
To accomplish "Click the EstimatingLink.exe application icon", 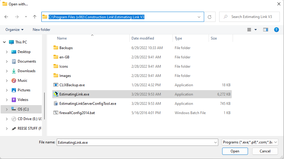I will point(56,94).
